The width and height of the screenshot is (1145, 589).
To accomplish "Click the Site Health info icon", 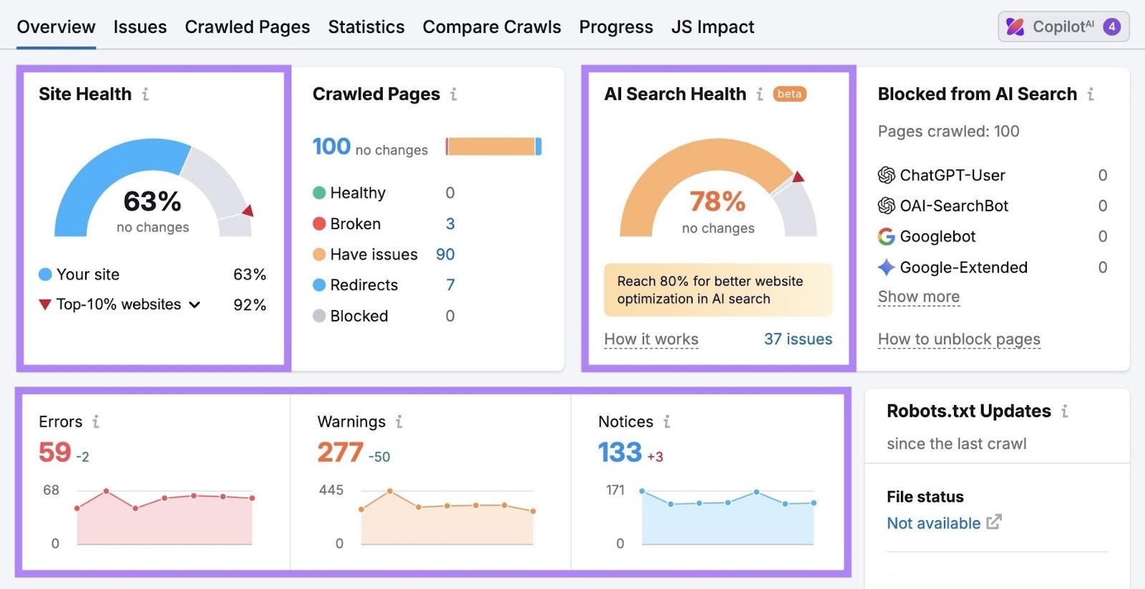I will point(147,94).
